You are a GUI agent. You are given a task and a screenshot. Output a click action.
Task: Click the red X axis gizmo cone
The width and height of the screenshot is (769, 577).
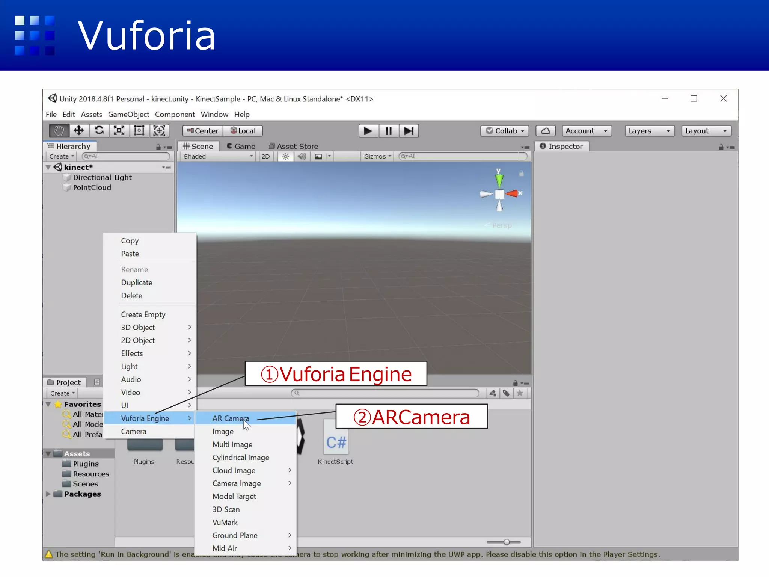click(512, 193)
